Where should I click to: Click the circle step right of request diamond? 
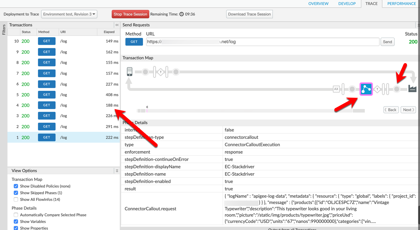pyautogui.click(x=176, y=72)
